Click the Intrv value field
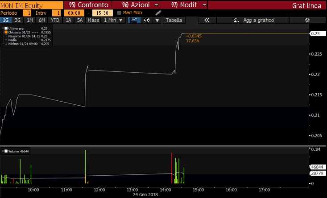This screenshot has height=198, width=327. (x=56, y=13)
